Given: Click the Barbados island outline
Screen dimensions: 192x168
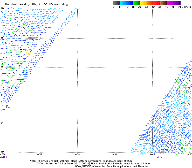Looking at the screenshot, I should [x=8, y=107].
